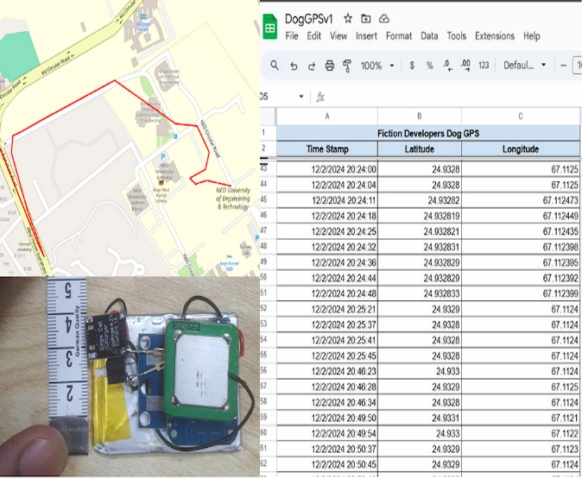Select the Latitude header cell
The width and height of the screenshot is (582, 478).
pyautogui.click(x=420, y=149)
